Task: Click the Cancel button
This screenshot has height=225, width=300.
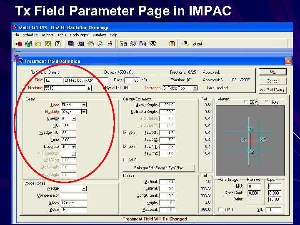Action: (x=272, y=81)
